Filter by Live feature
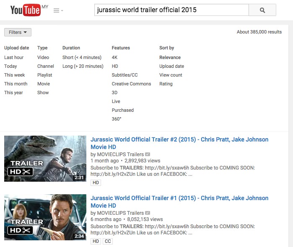 click(116, 101)
